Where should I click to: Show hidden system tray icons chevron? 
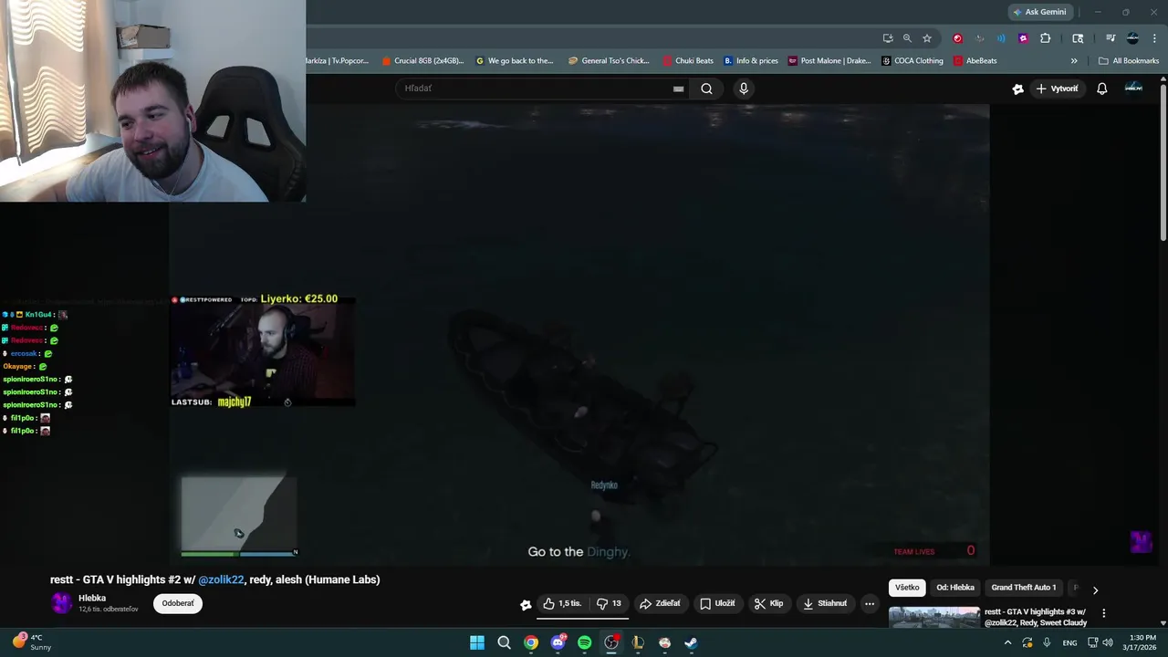pos(1007,642)
